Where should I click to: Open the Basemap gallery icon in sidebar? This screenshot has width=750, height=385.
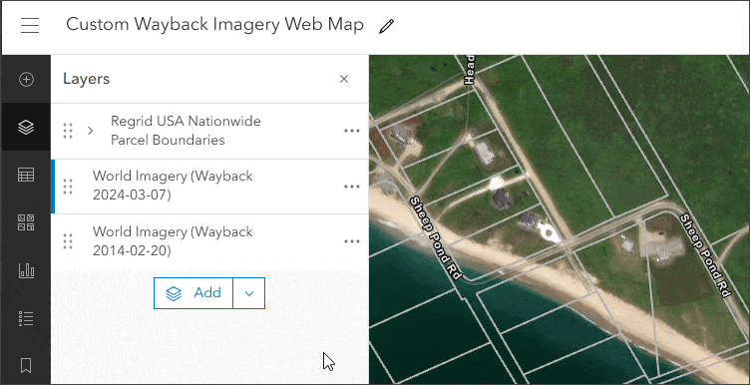[x=26, y=222]
